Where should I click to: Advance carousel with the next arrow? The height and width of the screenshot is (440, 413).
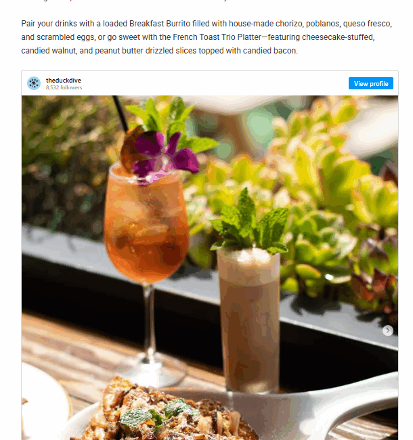pos(387,330)
